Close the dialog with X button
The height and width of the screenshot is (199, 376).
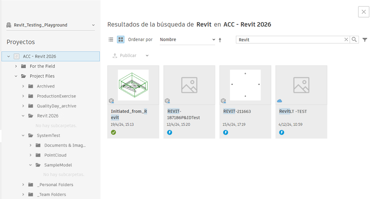tap(364, 12)
